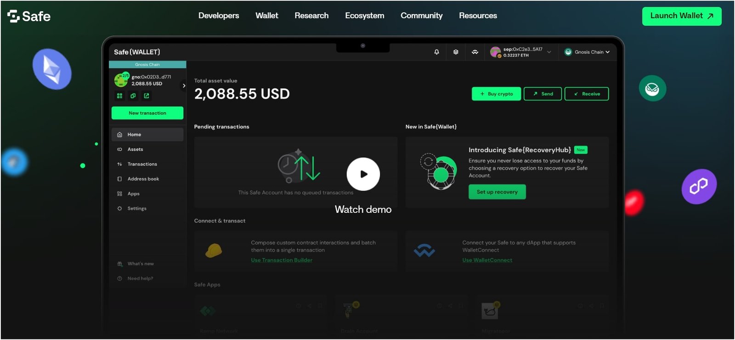
Task: Click the recovery lifebuoy illustration
Action: coord(439,172)
